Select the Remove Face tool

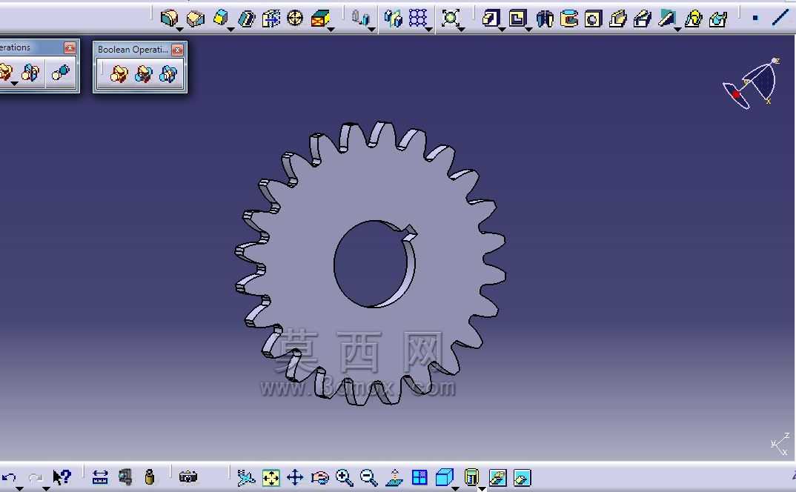click(x=321, y=19)
